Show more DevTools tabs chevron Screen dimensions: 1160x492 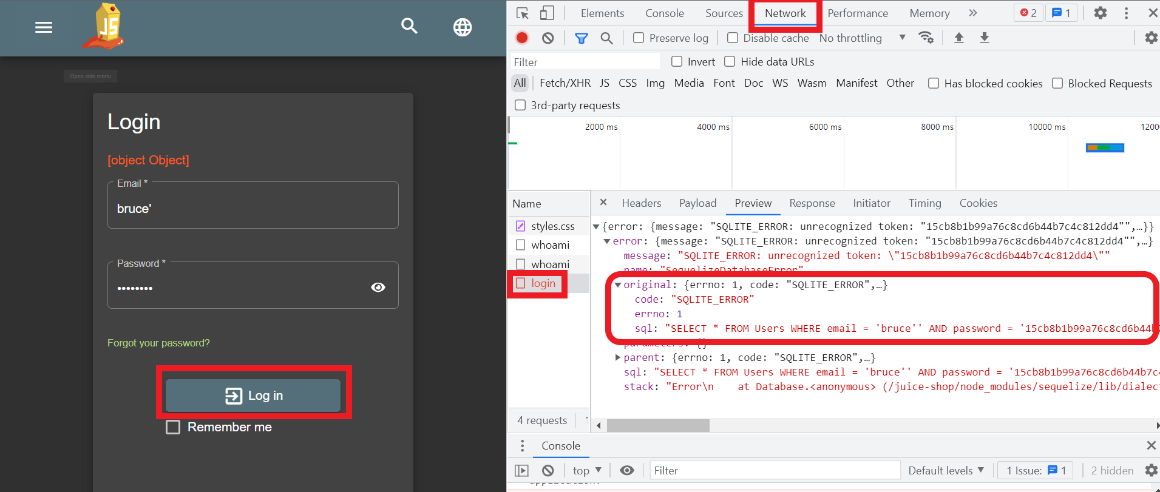click(x=973, y=13)
